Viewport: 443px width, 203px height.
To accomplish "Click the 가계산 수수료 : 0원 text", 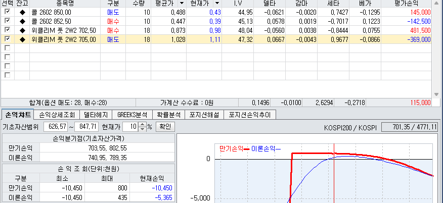I will pos(187,103).
